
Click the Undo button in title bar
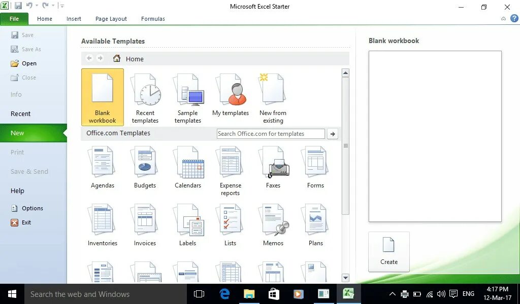pos(29,6)
